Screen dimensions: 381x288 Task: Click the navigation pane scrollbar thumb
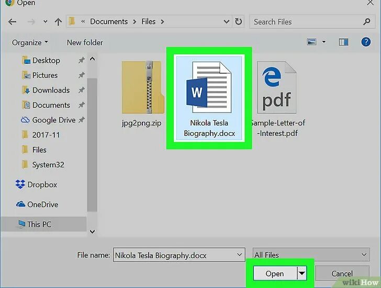point(92,145)
